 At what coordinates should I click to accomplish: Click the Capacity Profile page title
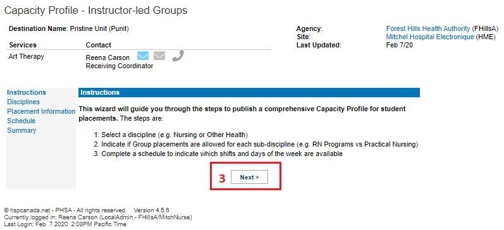[95, 10]
